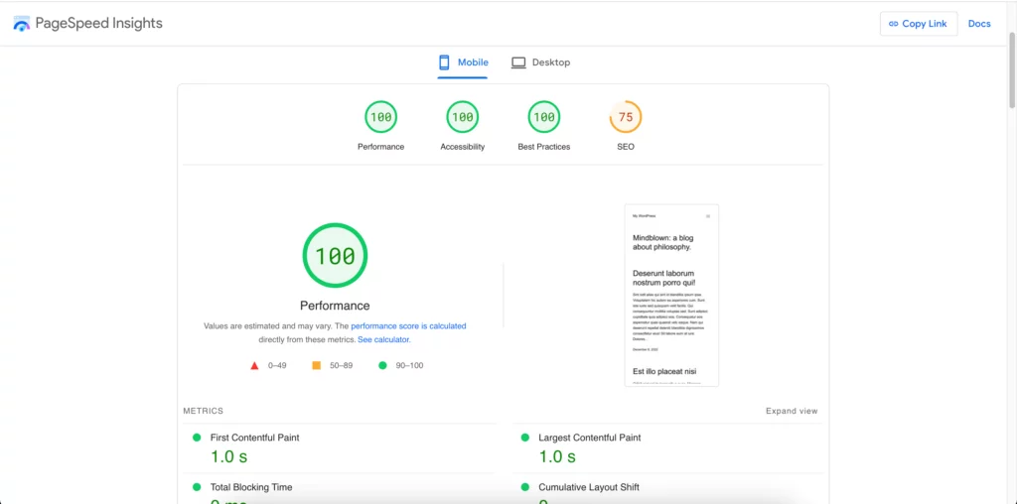The width and height of the screenshot is (1017, 504).
Task: Click the First Contentful Paint metric label
Action: point(255,438)
